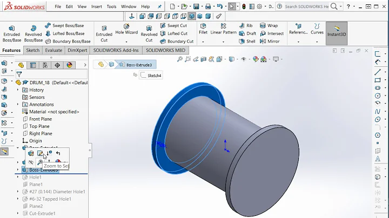Choose the Swept Boss/Base feature
This screenshot has width=389, height=218.
(x=64, y=25)
